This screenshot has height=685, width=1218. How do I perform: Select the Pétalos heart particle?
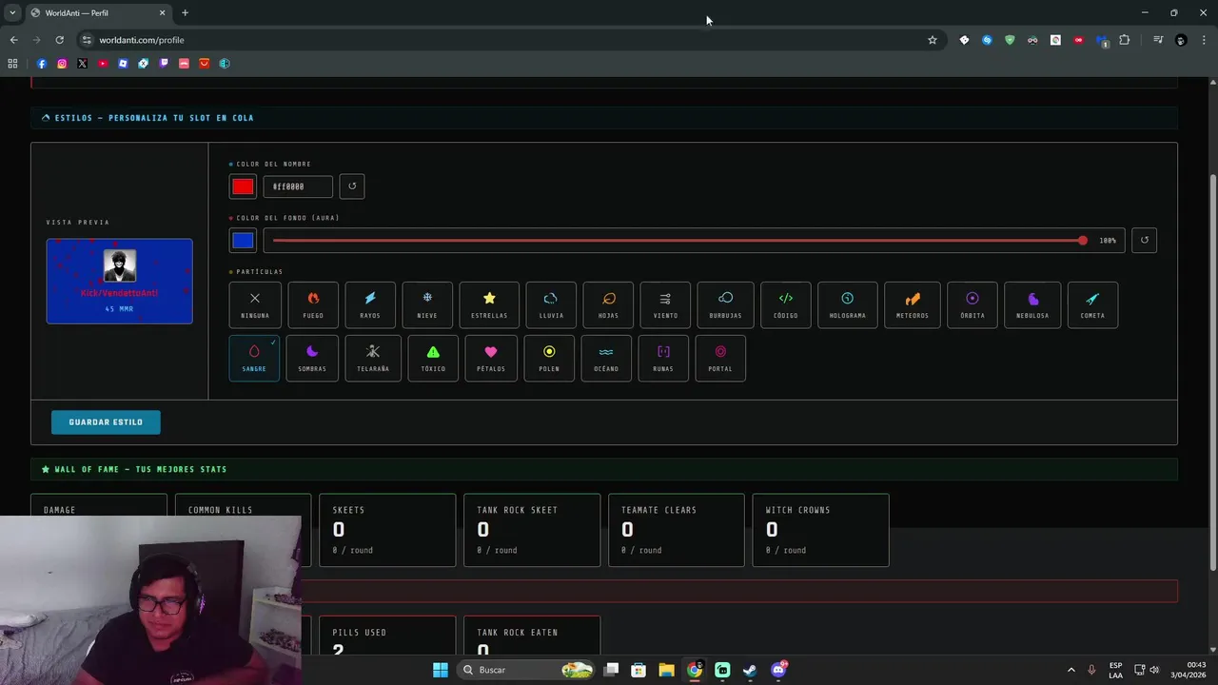(491, 358)
